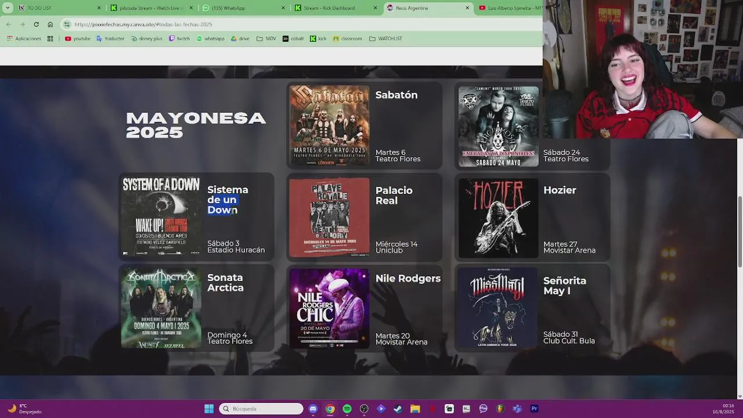Viewport: 743px width, 418px height.
Task: Close the TO DO LIST tab
Action: coord(99,8)
